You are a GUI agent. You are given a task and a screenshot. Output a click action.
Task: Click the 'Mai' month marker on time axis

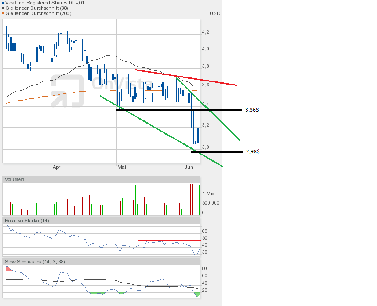tap(122, 167)
